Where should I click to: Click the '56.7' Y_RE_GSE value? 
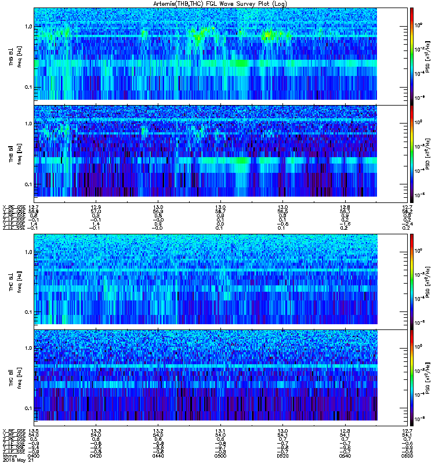click(220, 212)
